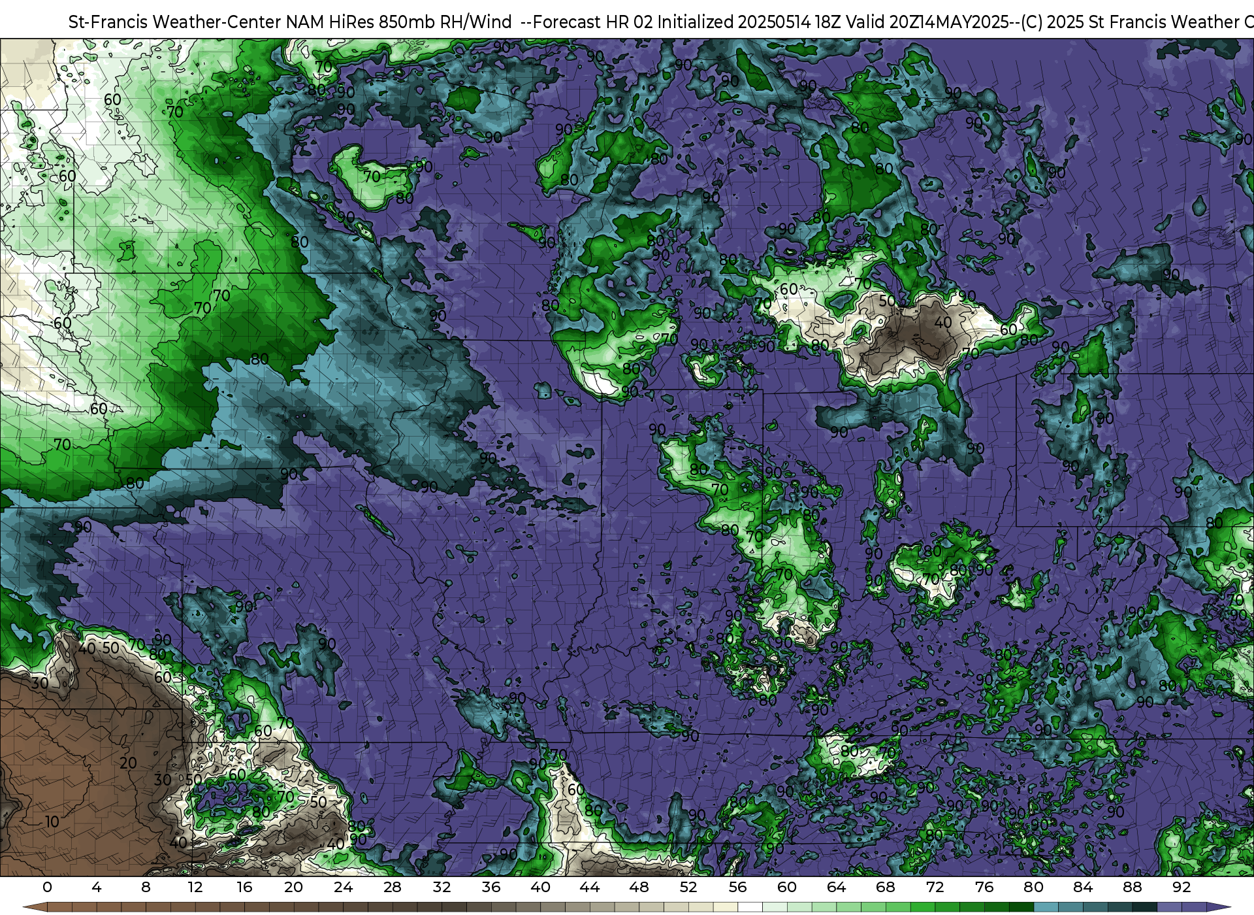Select the "Valid 20Z14MAY2025" header text

click(927, 22)
